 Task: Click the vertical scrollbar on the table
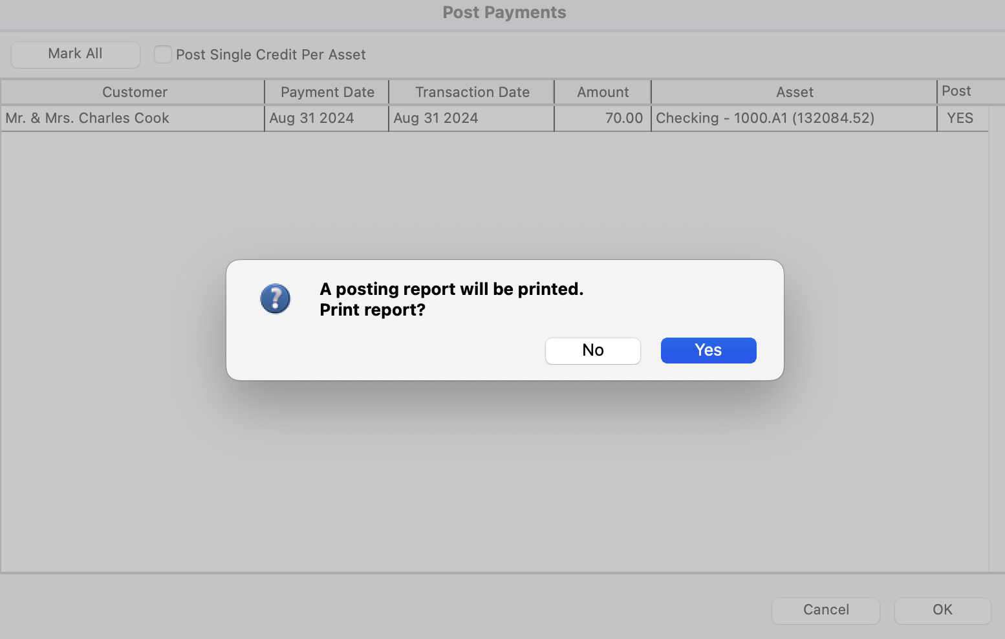[996, 336]
